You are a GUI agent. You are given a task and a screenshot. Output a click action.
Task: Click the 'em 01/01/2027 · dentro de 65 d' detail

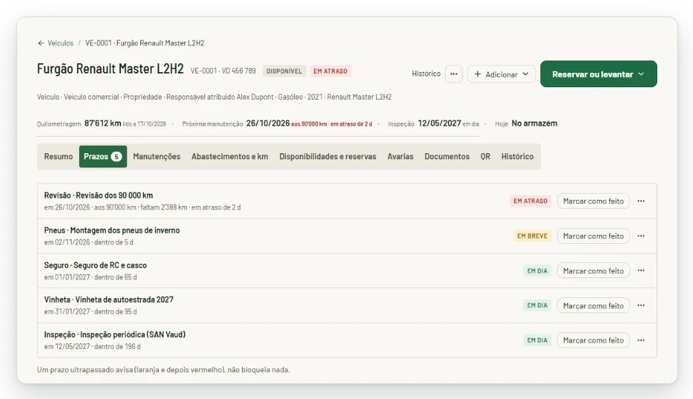pyautogui.click(x=91, y=277)
